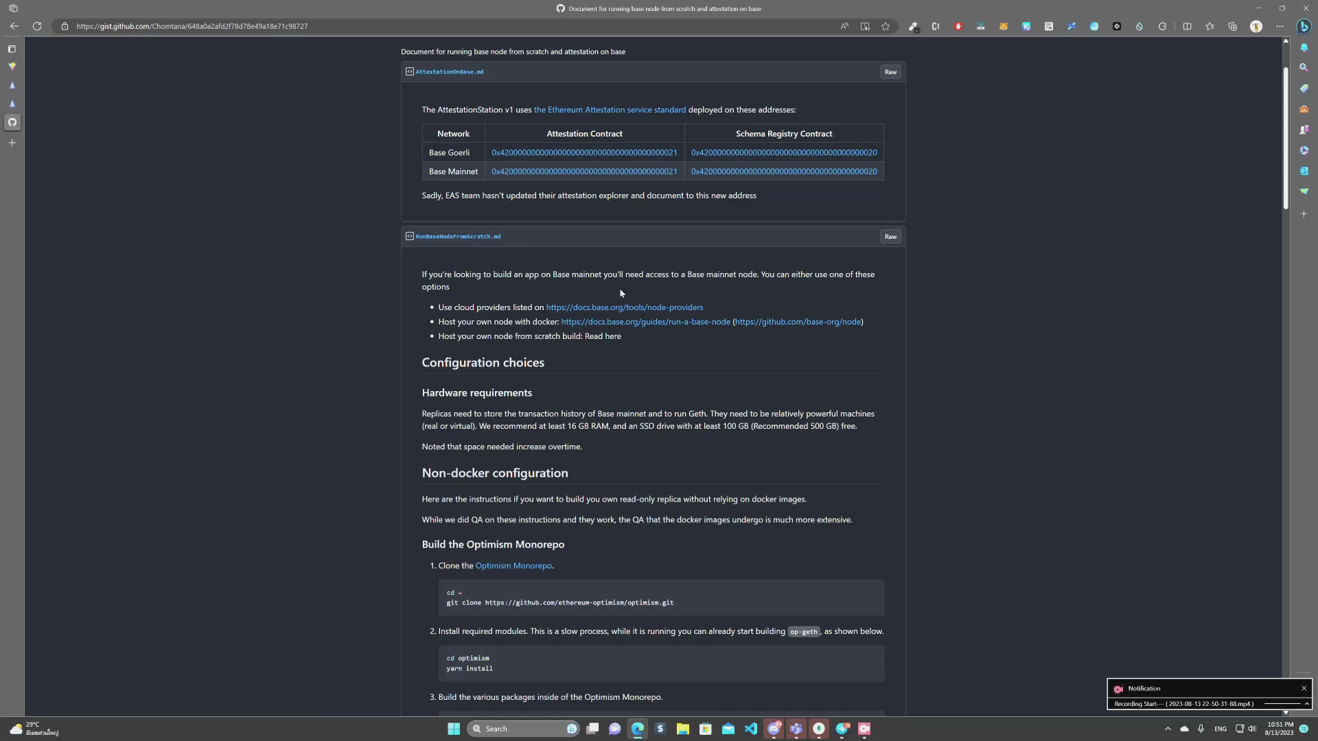The height and width of the screenshot is (741, 1318).
Task: Select the GitHub vertical tab
Action: [12, 122]
